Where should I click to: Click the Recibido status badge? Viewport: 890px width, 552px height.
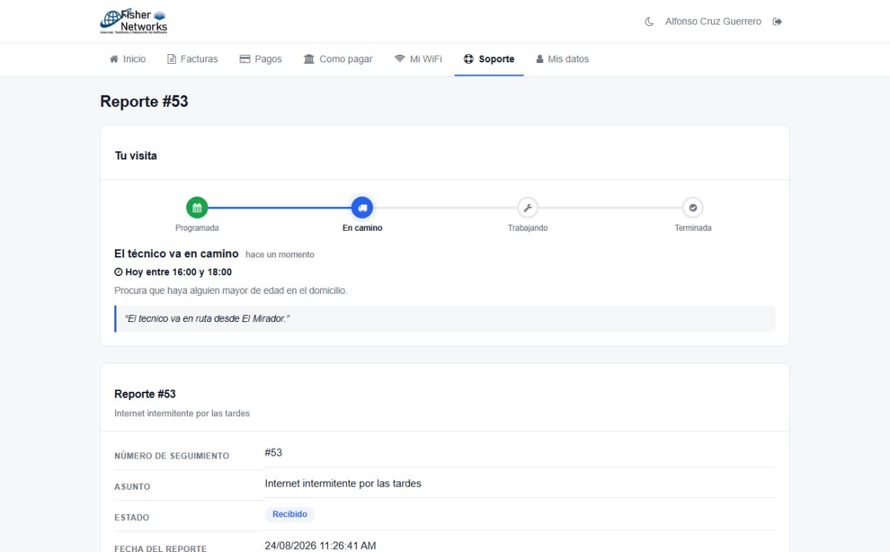[x=290, y=514]
